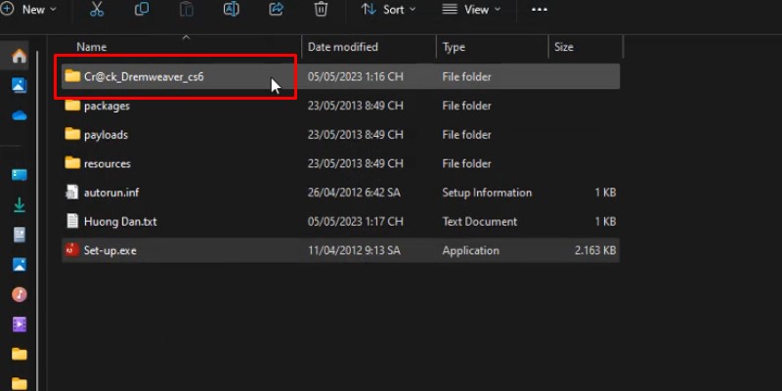Open the View dropdown
Screen dimensions: 782x391
pyautogui.click(x=471, y=9)
